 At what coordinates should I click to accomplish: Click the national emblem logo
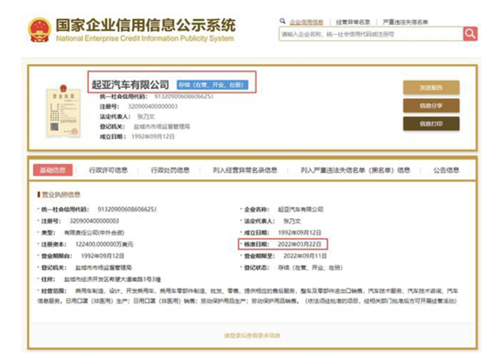point(39,30)
